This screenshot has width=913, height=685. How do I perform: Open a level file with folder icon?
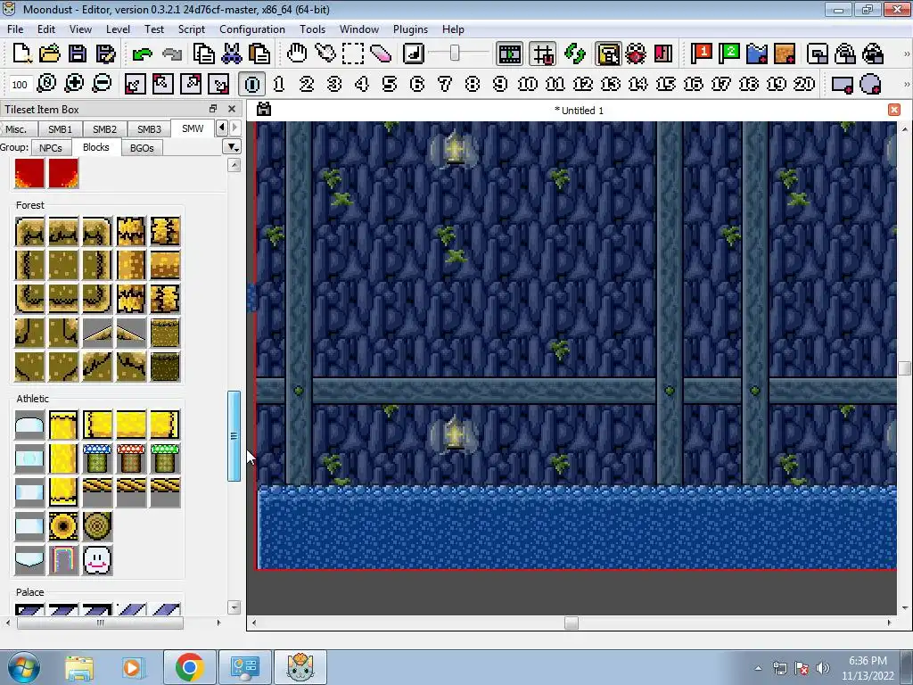tap(50, 54)
